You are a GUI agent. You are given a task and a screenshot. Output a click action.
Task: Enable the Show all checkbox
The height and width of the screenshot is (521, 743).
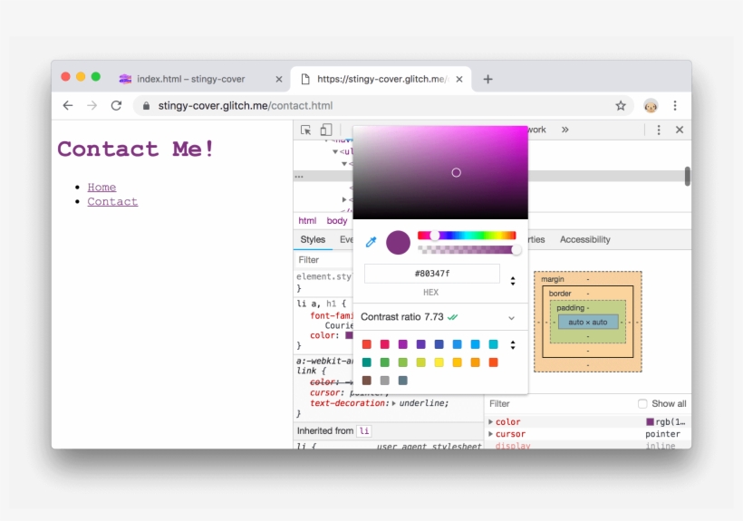(x=642, y=403)
